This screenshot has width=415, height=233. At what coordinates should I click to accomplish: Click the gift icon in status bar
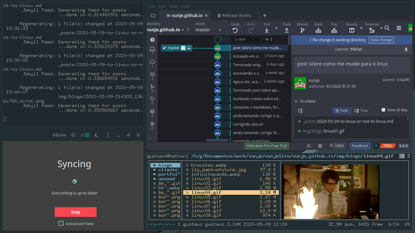(320, 146)
